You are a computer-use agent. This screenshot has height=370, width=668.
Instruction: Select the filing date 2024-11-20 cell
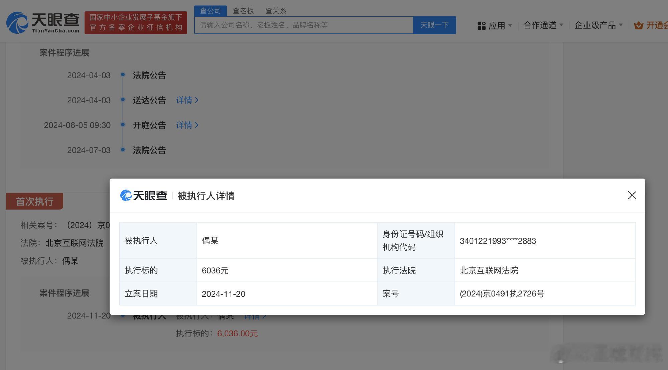287,294
